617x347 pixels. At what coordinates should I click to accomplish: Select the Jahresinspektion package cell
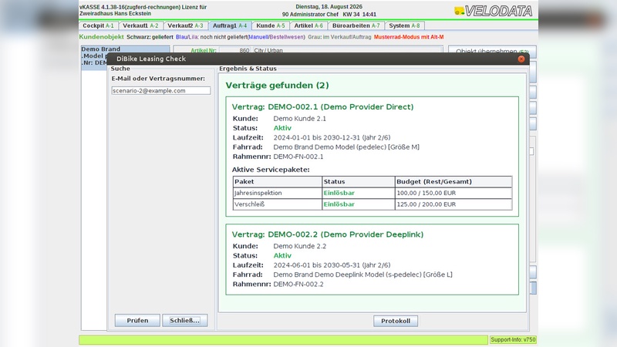pos(278,193)
